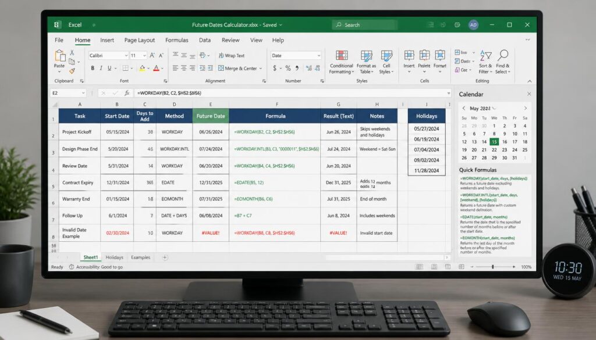
Task: Apply the red font color swatch
Action: 156,69
